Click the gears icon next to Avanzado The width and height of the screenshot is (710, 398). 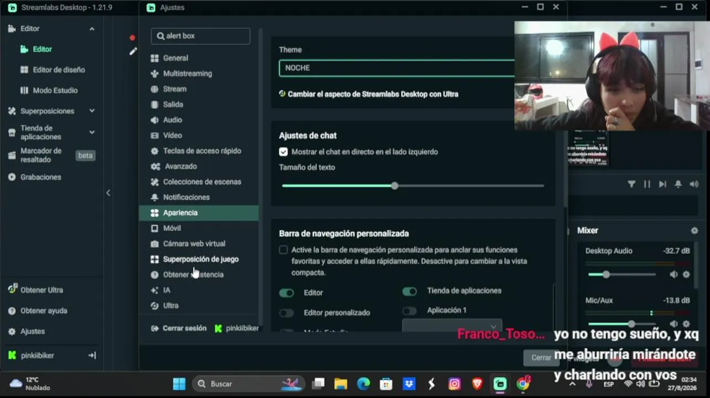[155, 166]
